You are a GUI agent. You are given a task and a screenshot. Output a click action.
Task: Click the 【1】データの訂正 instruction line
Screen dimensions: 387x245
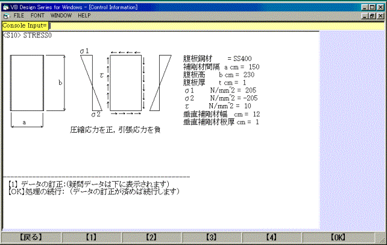(x=88, y=184)
